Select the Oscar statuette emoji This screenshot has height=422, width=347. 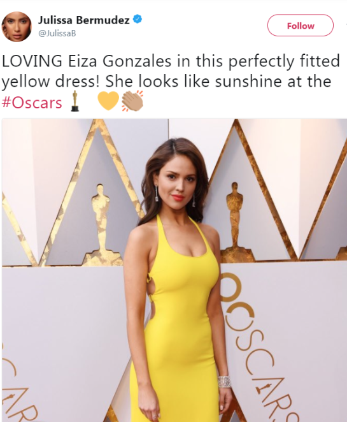tap(74, 101)
